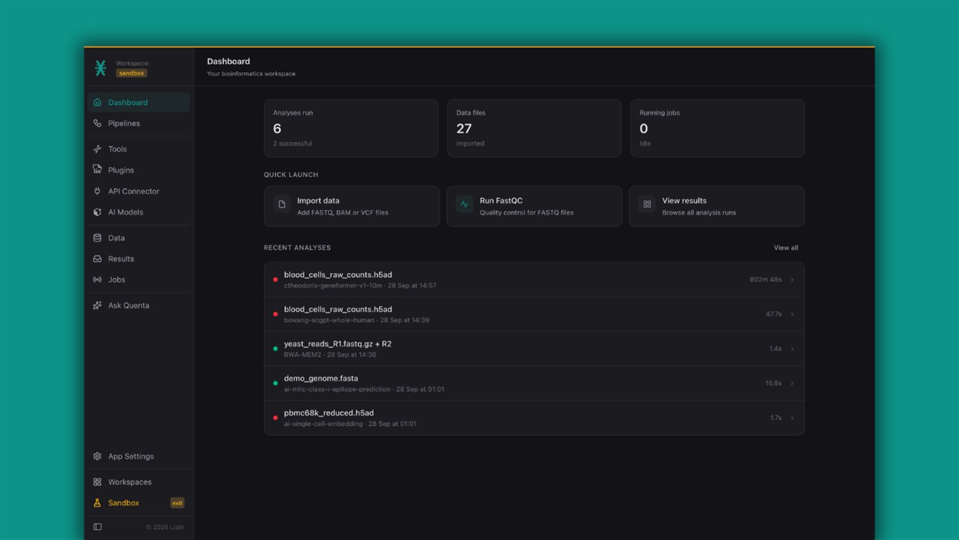This screenshot has height=540, width=959.
Task: Toggle the sidebar collapse icon
Action: 97,527
